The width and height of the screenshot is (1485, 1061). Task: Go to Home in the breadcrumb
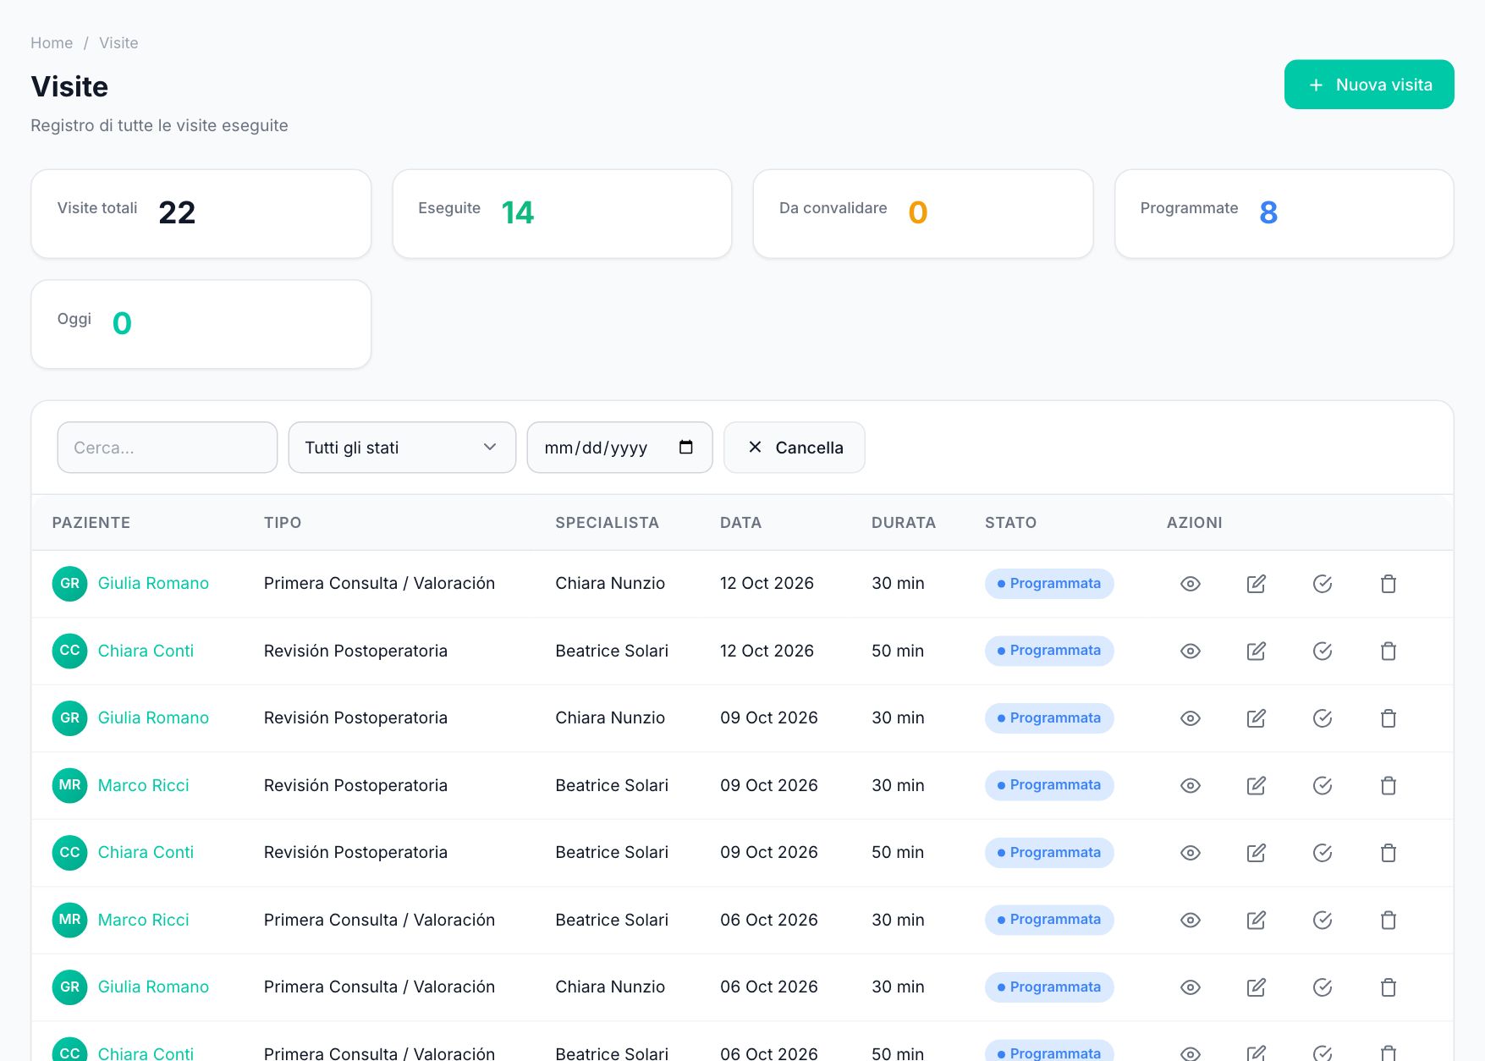tap(52, 43)
